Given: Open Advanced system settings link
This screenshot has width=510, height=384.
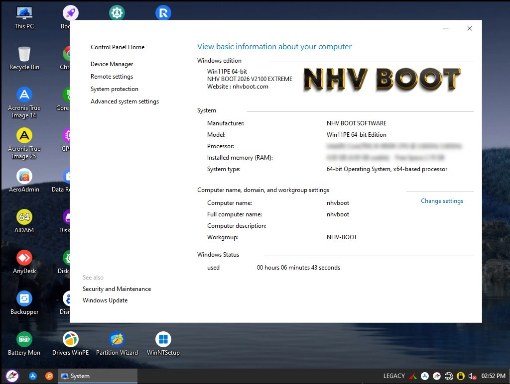Looking at the screenshot, I should [x=125, y=101].
